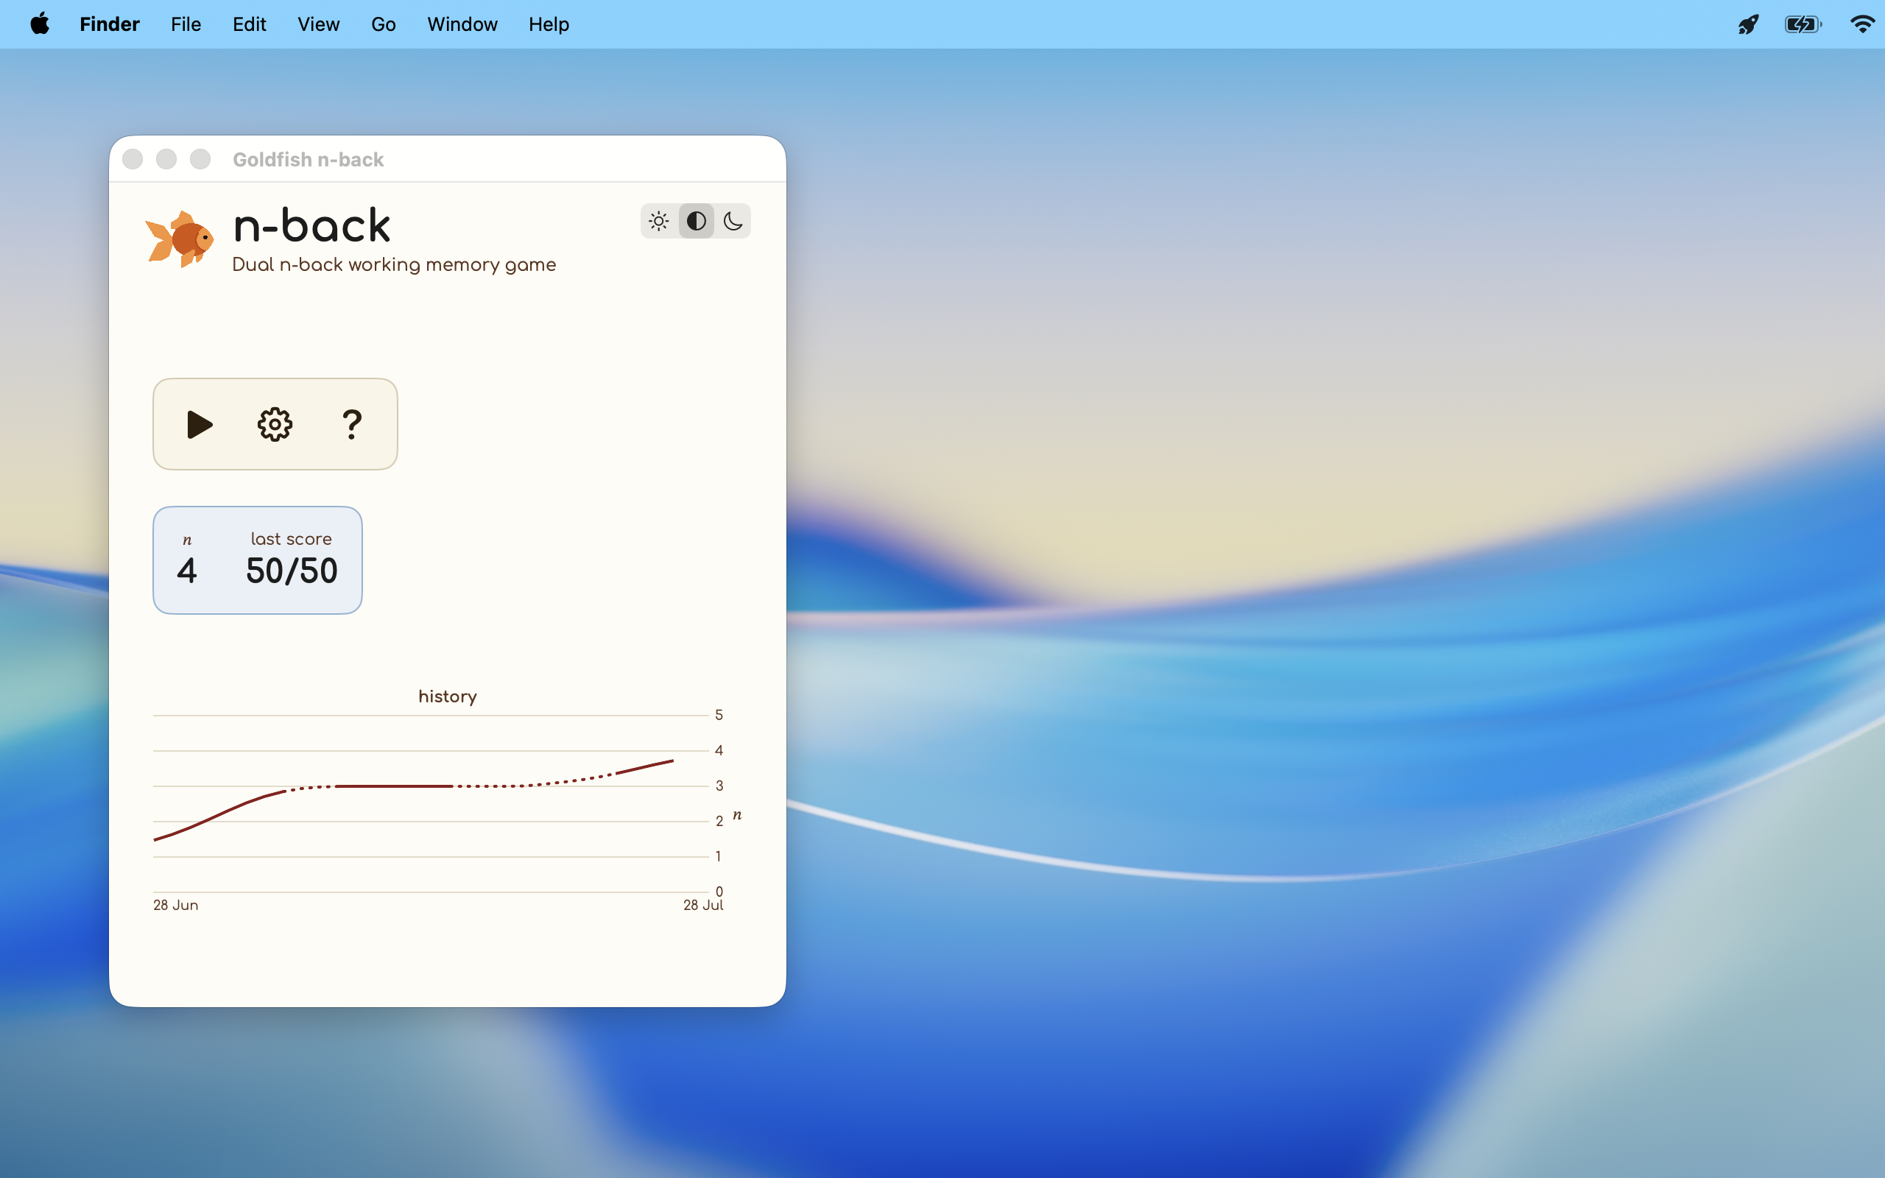Click the Finder menu item
This screenshot has width=1885, height=1178.
(110, 24)
